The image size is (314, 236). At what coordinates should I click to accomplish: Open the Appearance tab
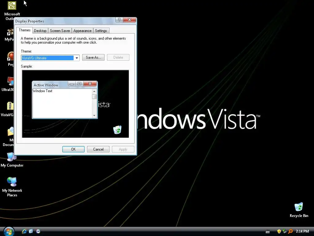[x=82, y=31]
